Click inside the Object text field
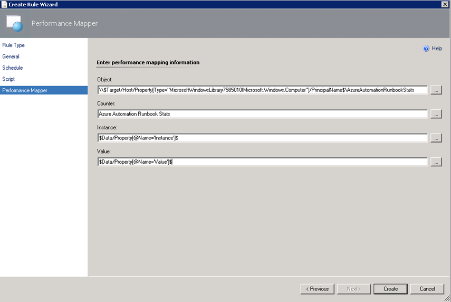Image resolution: width=451 pixels, height=302 pixels. (x=262, y=90)
